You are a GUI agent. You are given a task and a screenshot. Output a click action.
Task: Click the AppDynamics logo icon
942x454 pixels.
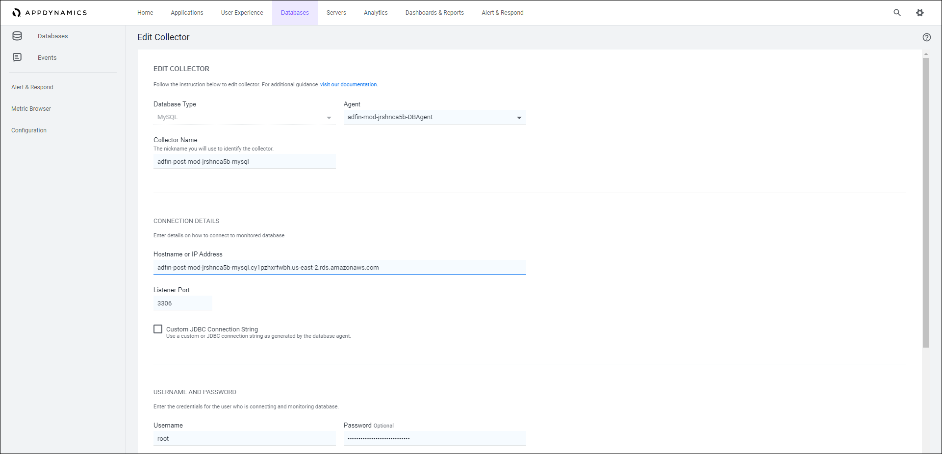tap(17, 13)
